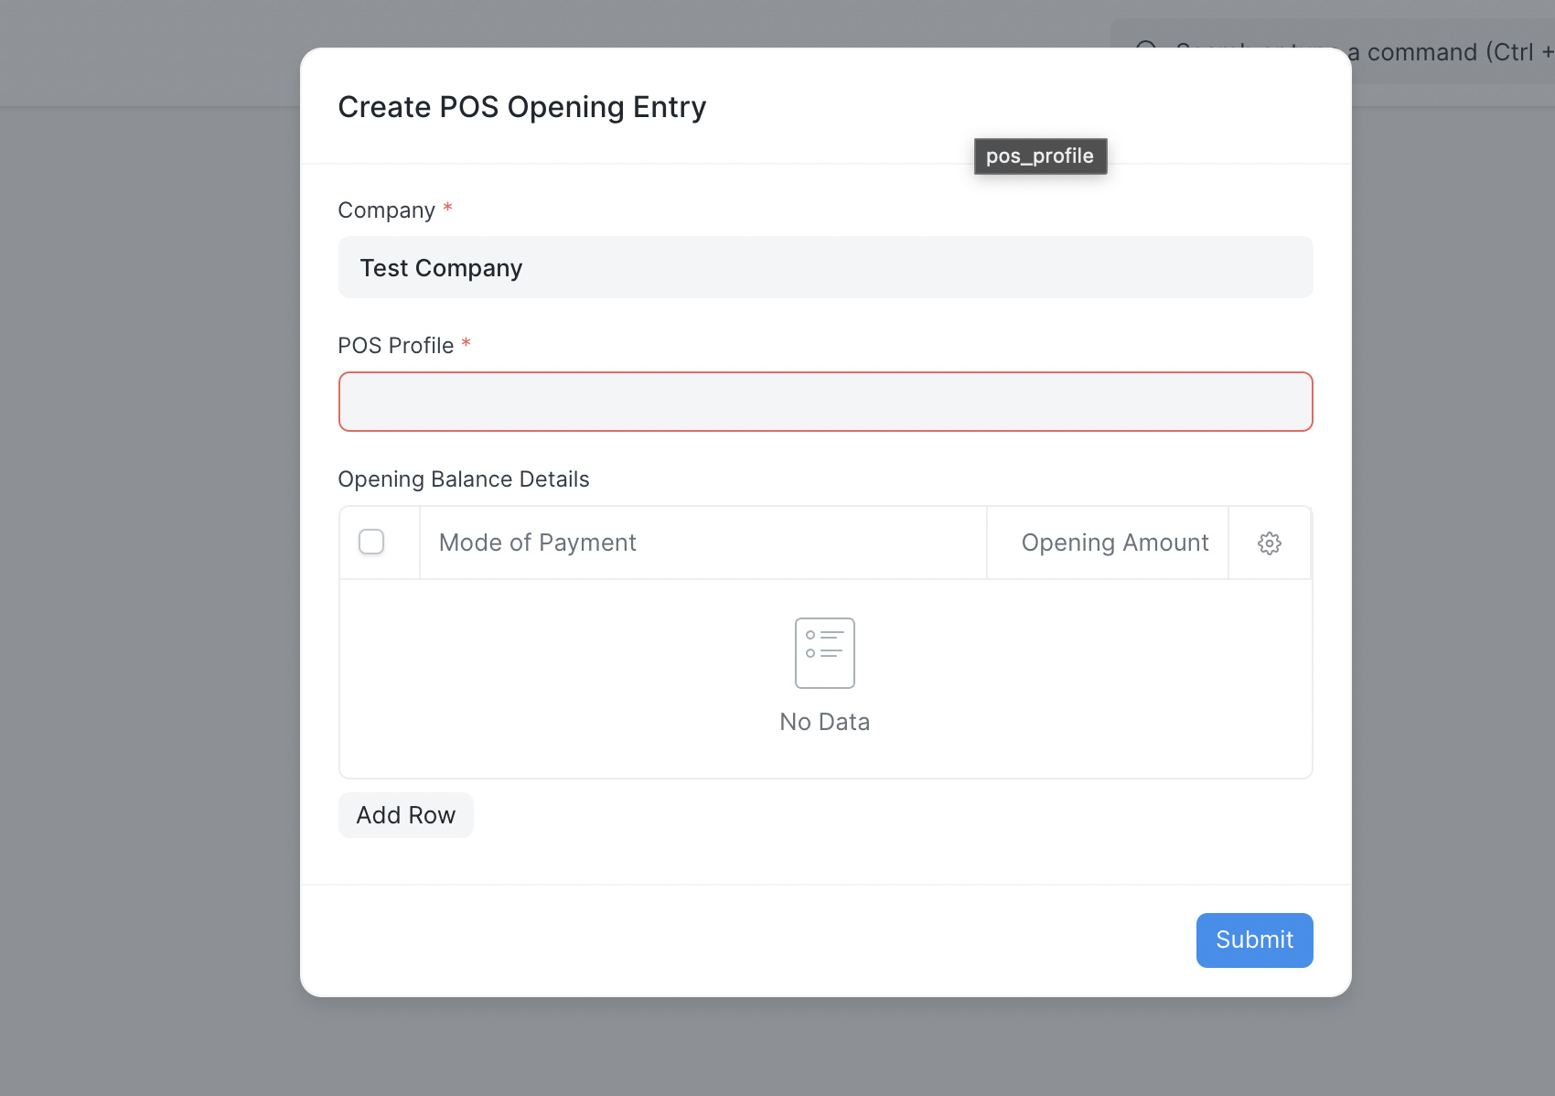
Task: Click the required asterisk next to Company
Action: (x=448, y=209)
